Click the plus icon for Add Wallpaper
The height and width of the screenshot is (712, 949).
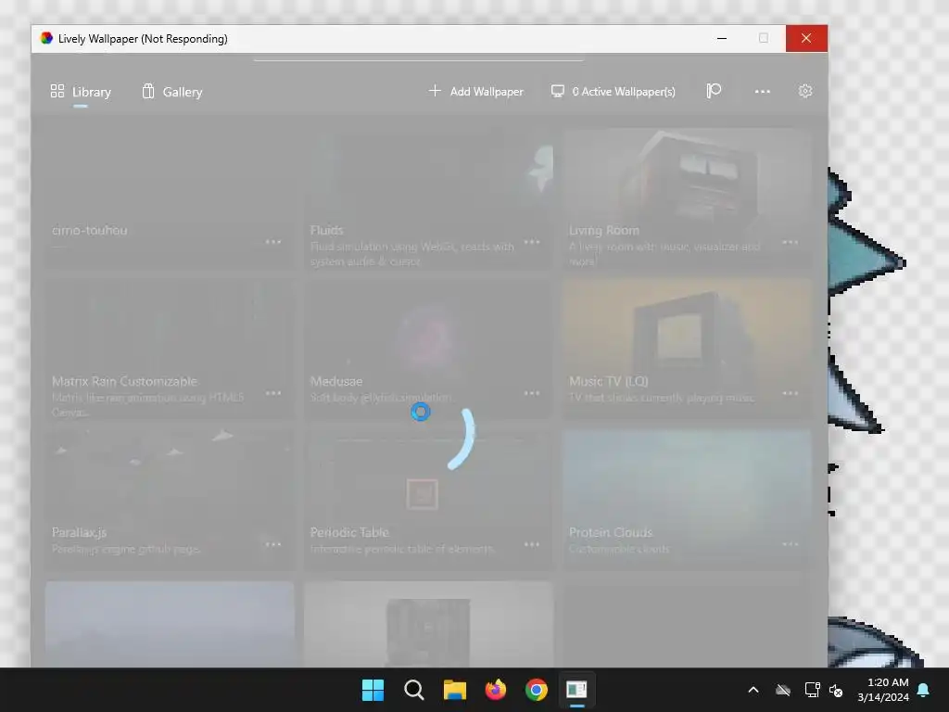[435, 91]
